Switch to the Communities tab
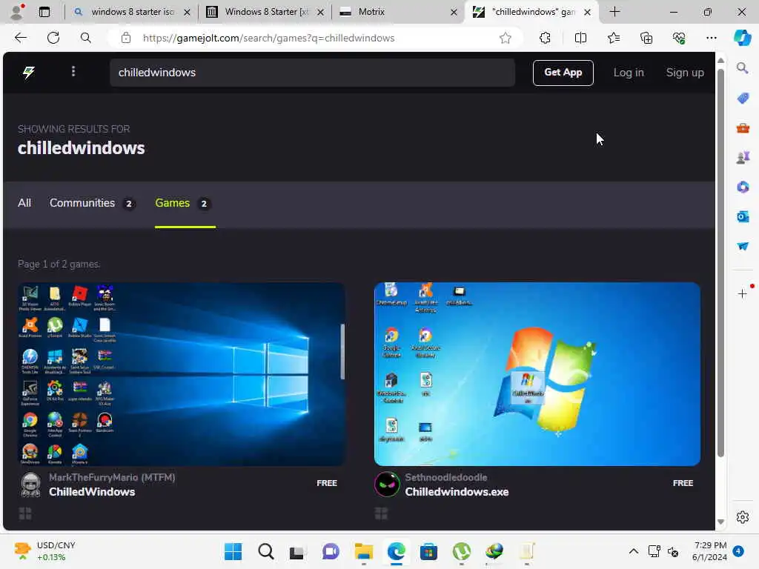759x569 pixels. point(92,203)
